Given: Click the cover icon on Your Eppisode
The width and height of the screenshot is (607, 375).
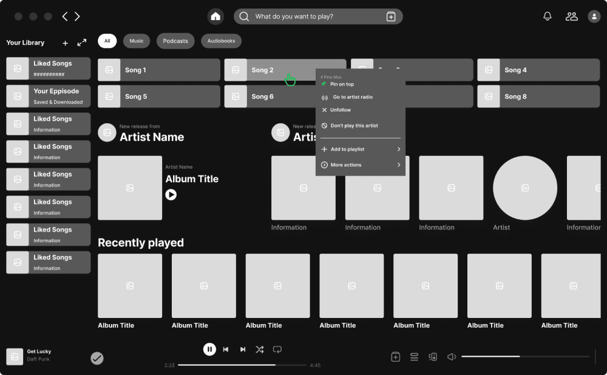Looking at the screenshot, I should point(18,96).
